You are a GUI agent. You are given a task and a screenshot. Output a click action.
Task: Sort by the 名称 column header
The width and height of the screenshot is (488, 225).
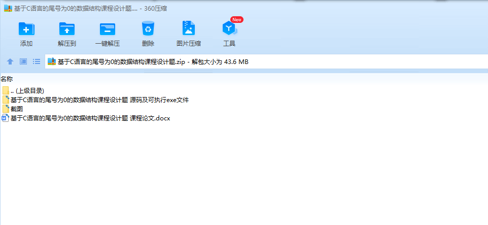click(7, 79)
